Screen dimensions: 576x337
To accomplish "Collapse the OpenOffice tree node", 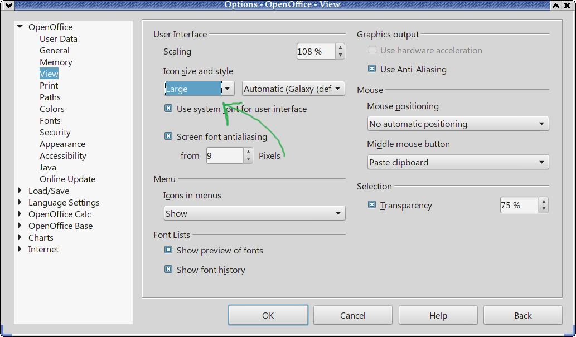I will point(20,27).
